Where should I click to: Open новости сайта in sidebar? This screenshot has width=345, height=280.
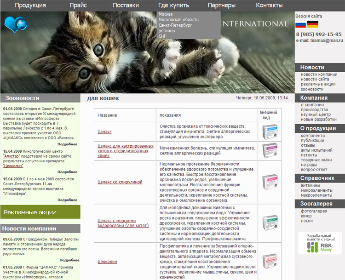click(x=315, y=79)
